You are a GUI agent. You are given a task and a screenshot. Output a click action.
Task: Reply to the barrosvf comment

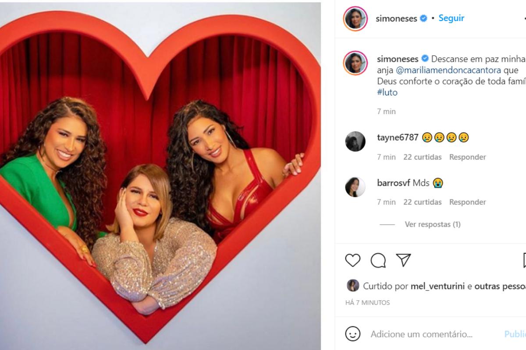(467, 202)
